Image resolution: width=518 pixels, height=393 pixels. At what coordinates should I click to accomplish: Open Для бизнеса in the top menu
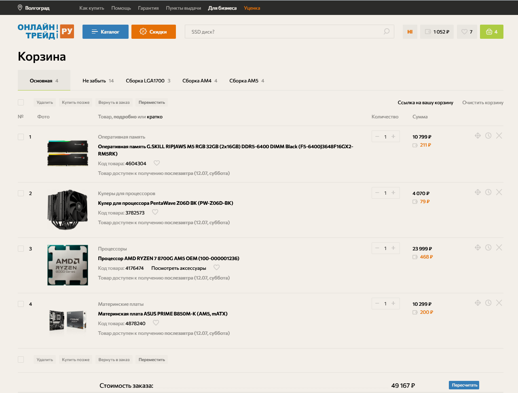pos(222,8)
